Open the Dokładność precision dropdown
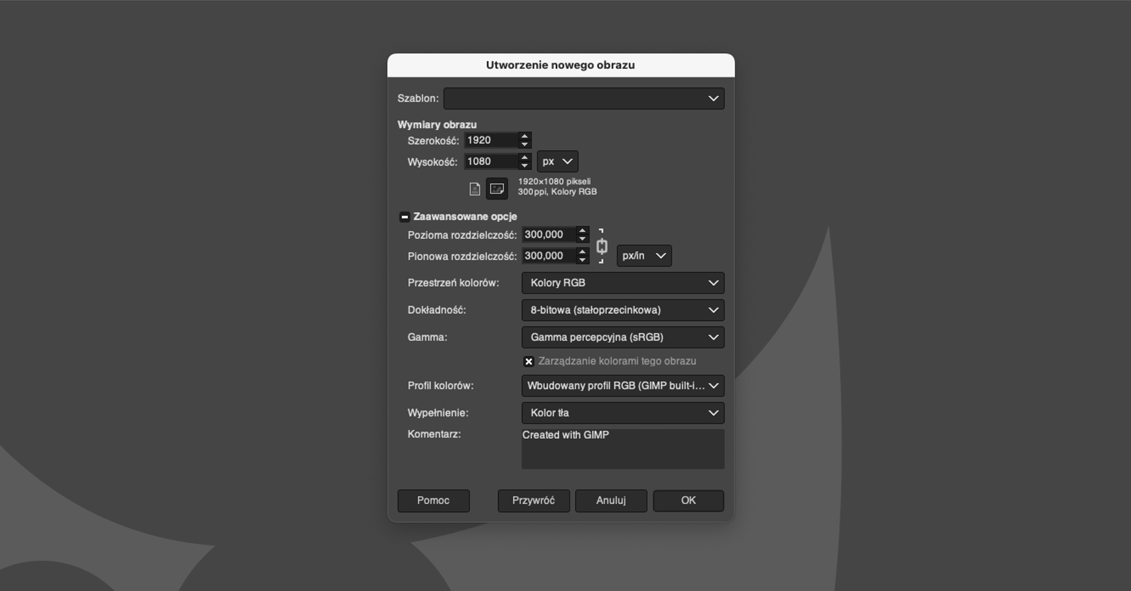1131x591 pixels. tap(622, 310)
